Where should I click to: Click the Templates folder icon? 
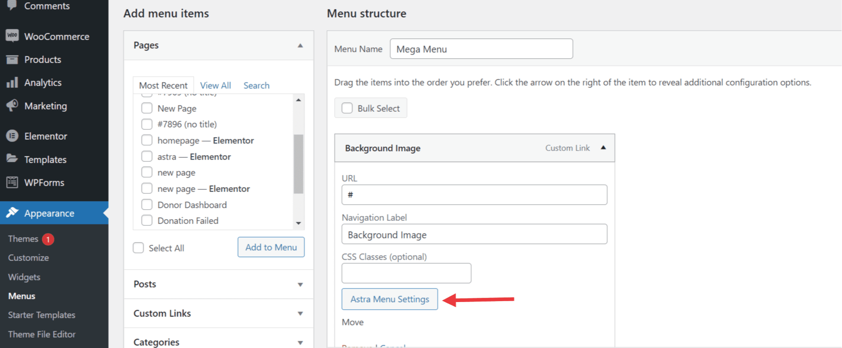click(x=12, y=159)
